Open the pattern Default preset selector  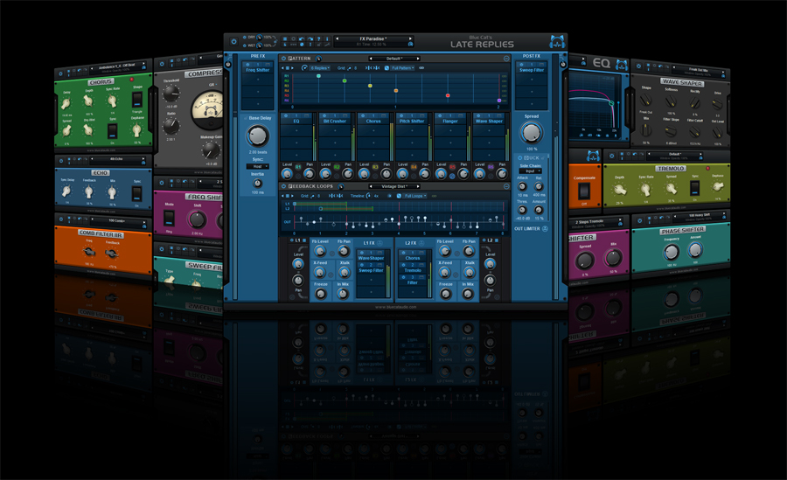point(394,59)
